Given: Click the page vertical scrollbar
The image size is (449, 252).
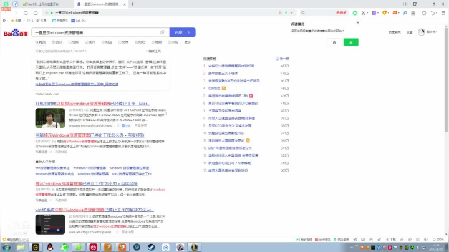Looking at the screenshot, I should (447, 80).
